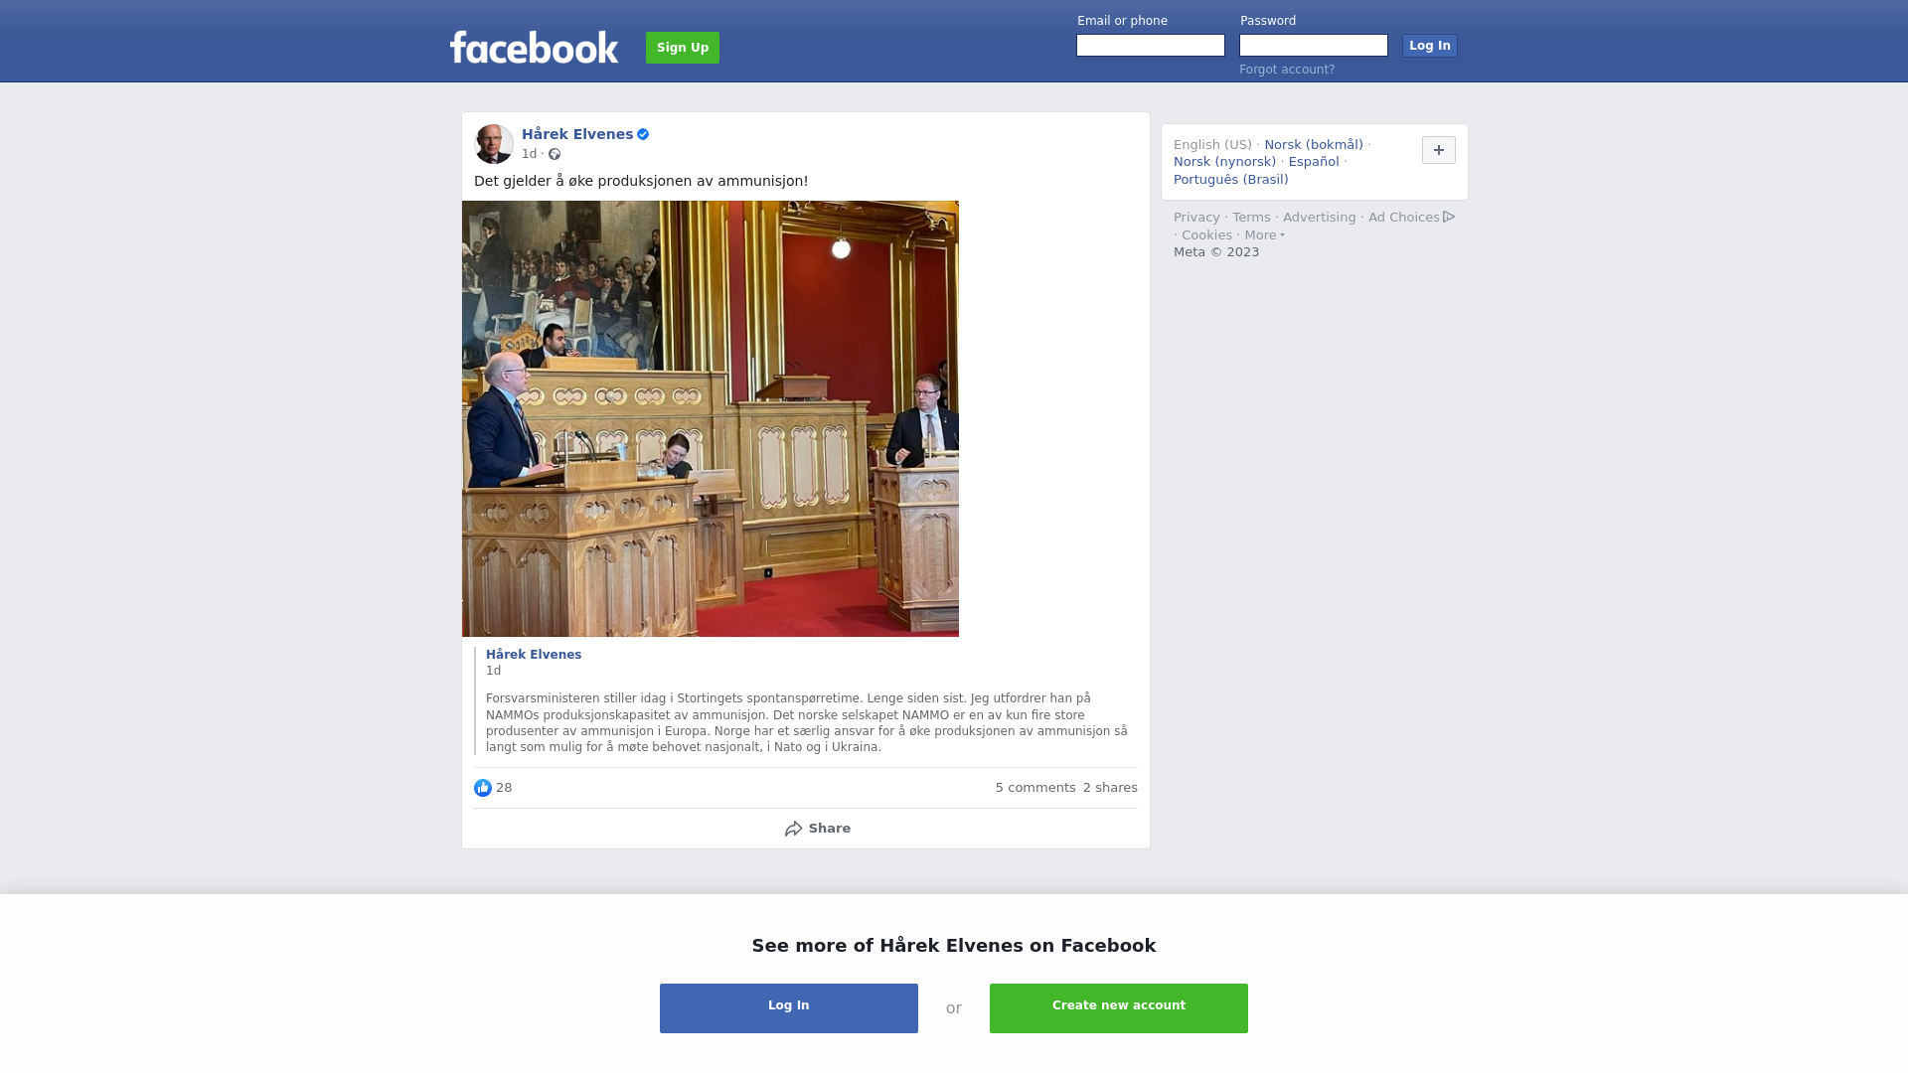Focus the Password input field
Image resolution: width=1908 pixels, height=1073 pixels.
click(x=1314, y=46)
